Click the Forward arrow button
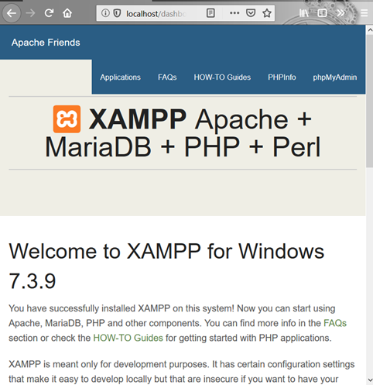373x385 pixels. 30,13
